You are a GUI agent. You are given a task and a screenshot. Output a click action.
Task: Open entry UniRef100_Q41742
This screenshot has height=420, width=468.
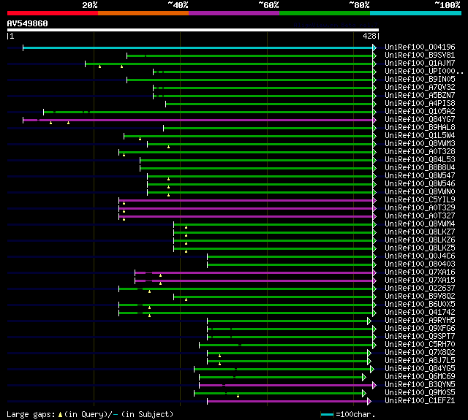tap(420, 313)
